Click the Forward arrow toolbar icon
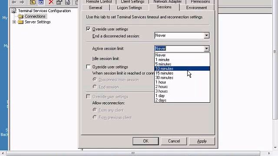The height and width of the screenshot is (156, 278). tap(22, 2)
